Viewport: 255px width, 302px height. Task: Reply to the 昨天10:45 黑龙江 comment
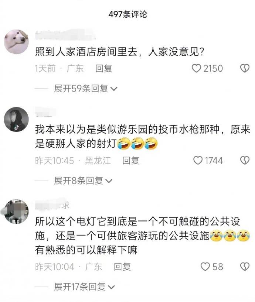(131, 161)
